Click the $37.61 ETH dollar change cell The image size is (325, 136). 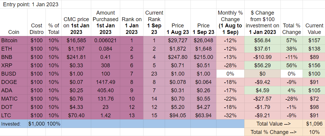(263, 49)
